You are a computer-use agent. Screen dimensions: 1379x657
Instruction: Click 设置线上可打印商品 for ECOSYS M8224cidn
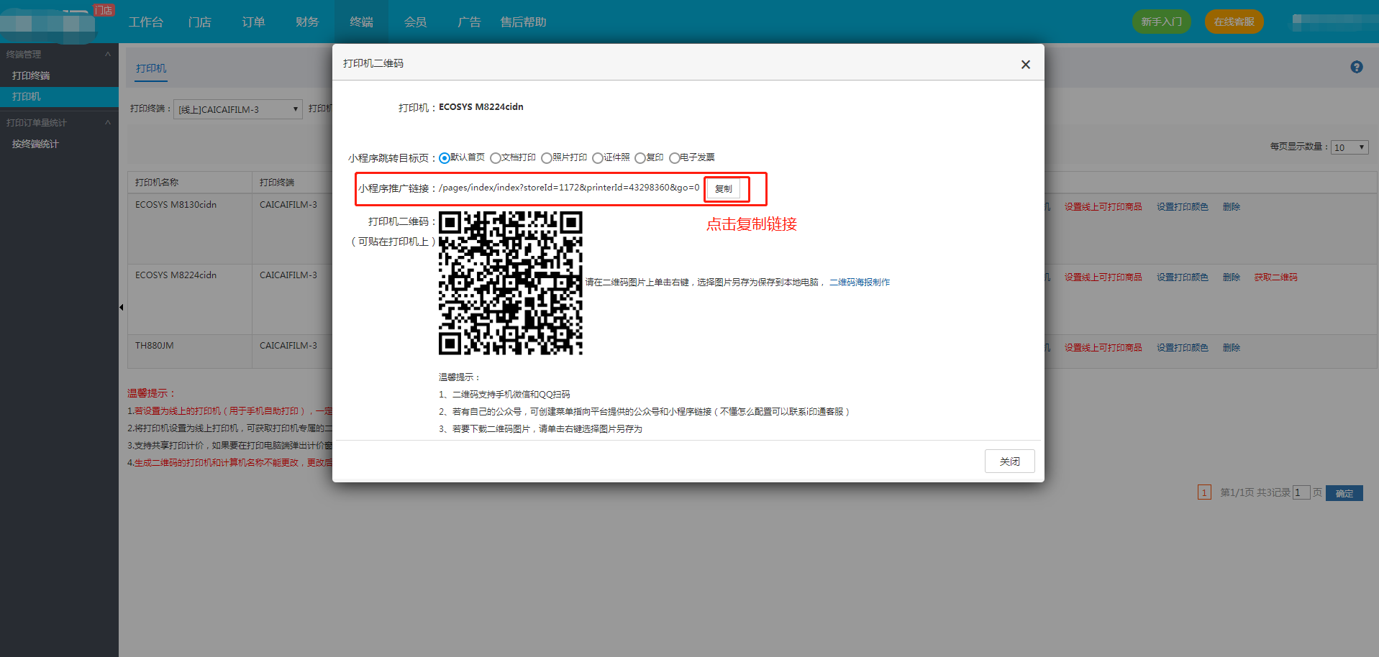1103,277
